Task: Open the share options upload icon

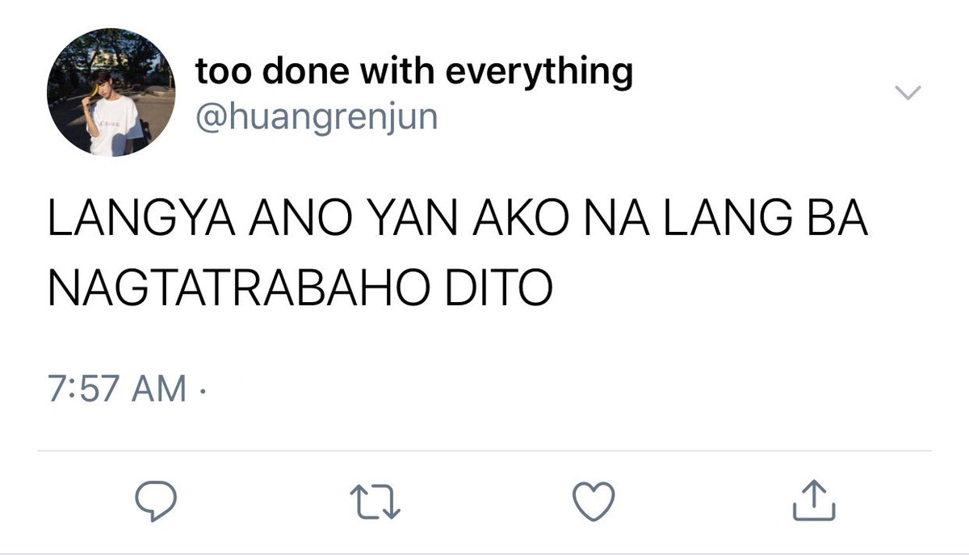Action: tap(813, 500)
